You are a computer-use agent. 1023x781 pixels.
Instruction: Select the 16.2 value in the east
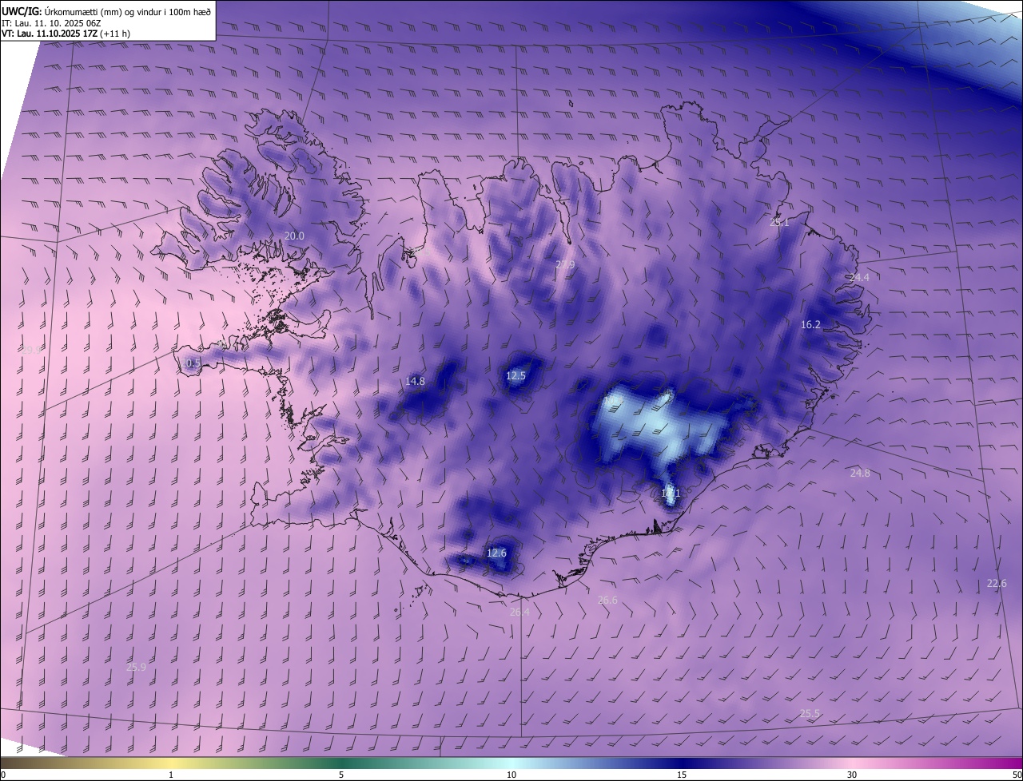click(x=810, y=324)
